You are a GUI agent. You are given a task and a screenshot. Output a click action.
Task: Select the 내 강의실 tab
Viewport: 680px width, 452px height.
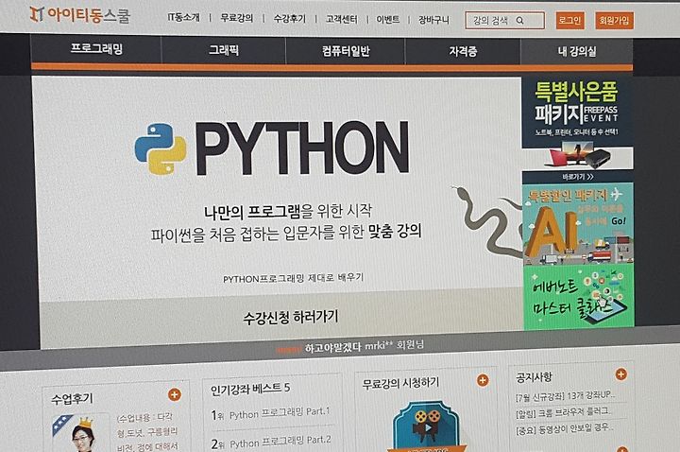click(577, 52)
